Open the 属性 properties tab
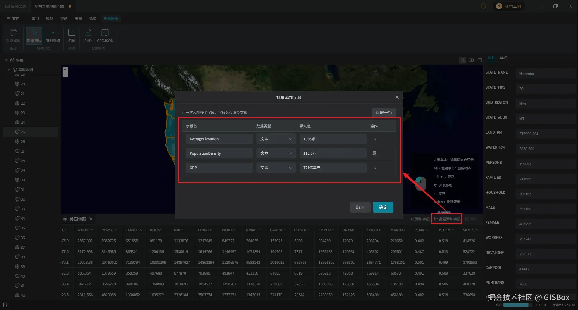This screenshot has width=578, height=310. 491,58
